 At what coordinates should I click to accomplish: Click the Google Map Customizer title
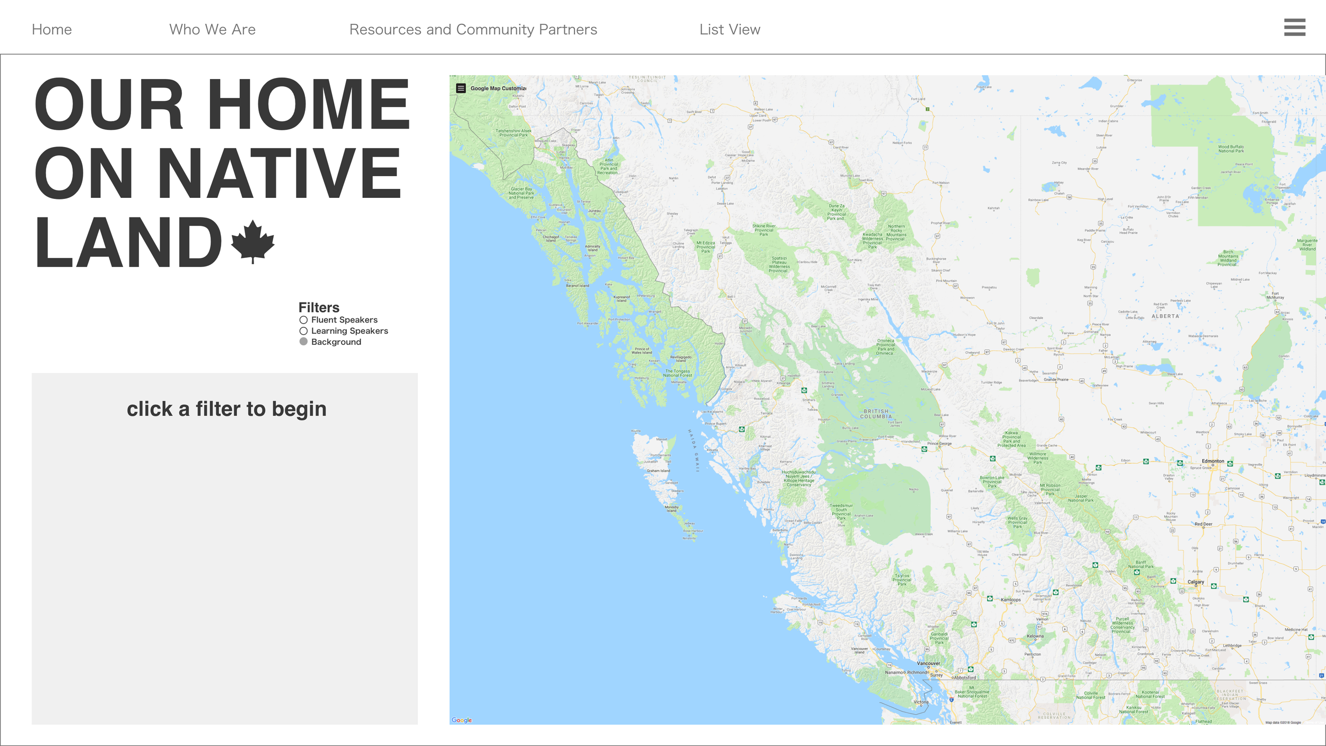click(x=498, y=89)
